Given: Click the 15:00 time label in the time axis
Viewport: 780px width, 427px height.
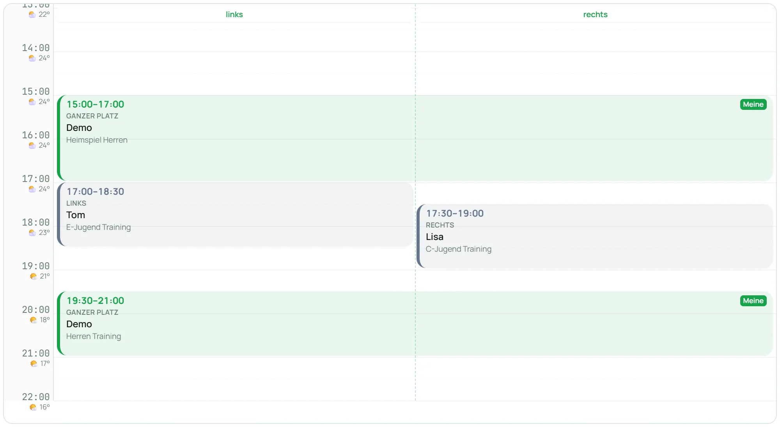Looking at the screenshot, I should click(36, 92).
